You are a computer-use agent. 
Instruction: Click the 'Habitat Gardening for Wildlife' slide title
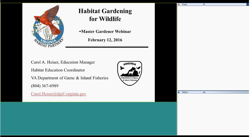[x=105, y=15]
